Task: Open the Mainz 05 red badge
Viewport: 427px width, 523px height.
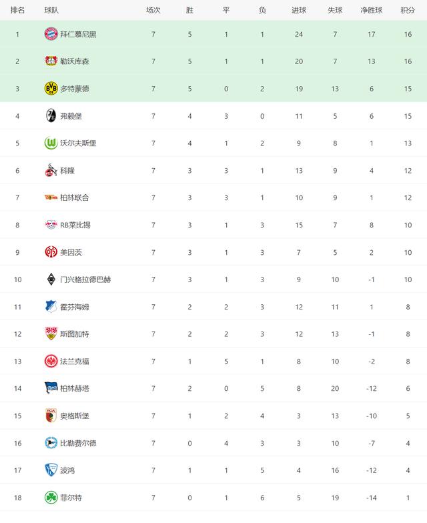Action: click(51, 252)
